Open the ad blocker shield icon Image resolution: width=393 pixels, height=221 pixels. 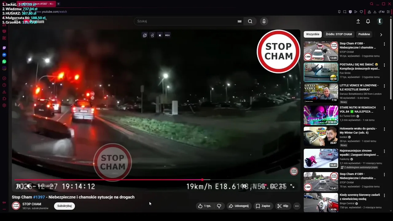point(350,12)
